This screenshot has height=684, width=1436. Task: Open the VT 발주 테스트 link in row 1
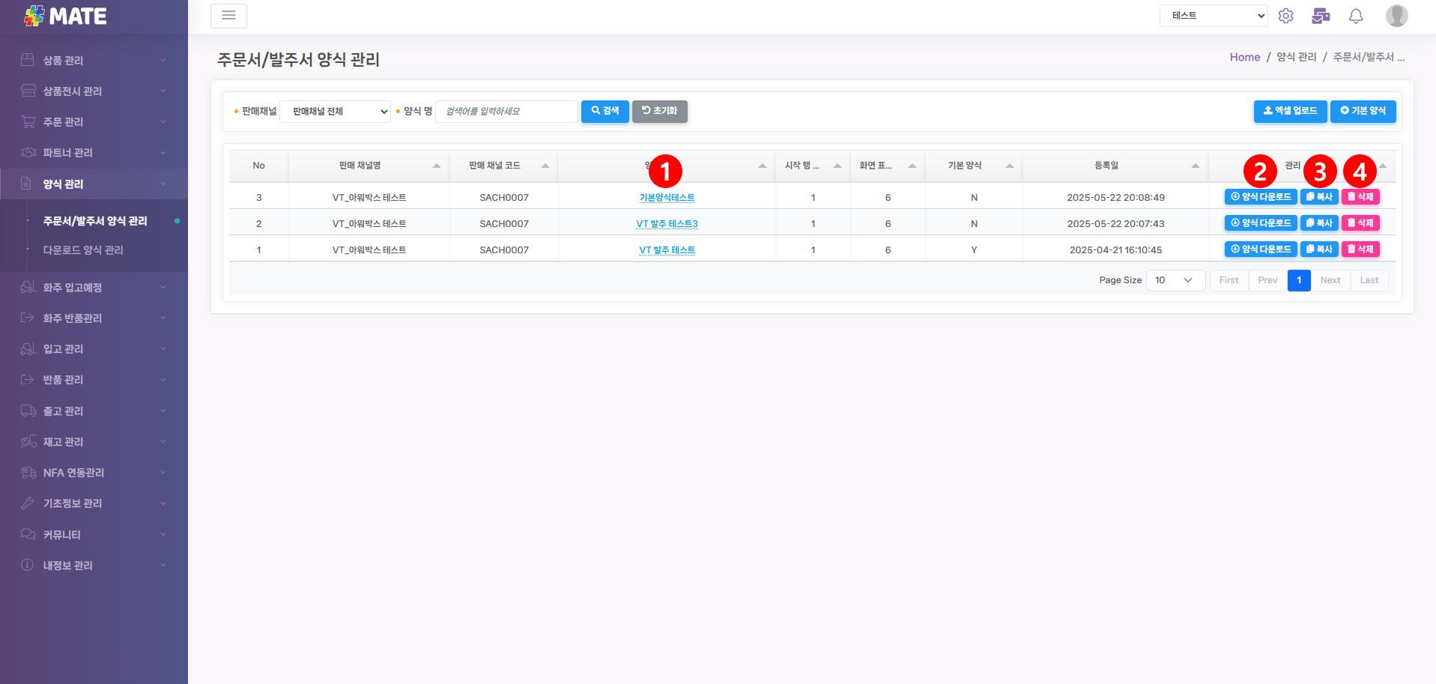(x=667, y=250)
